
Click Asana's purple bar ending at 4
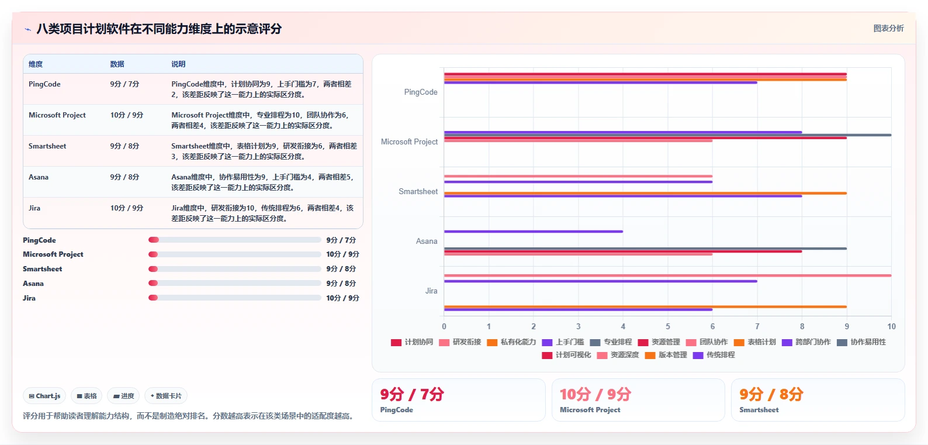click(x=534, y=232)
